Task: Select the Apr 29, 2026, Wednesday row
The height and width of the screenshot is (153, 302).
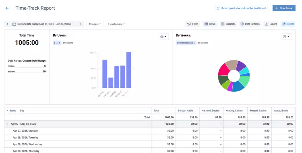Action: tap(150, 144)
